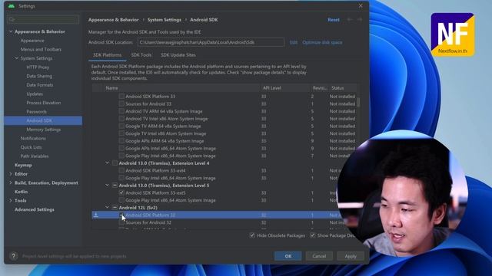492x276 pixels.
Task: Click System Settings in the breadcrumb
Action: (165, 20)
